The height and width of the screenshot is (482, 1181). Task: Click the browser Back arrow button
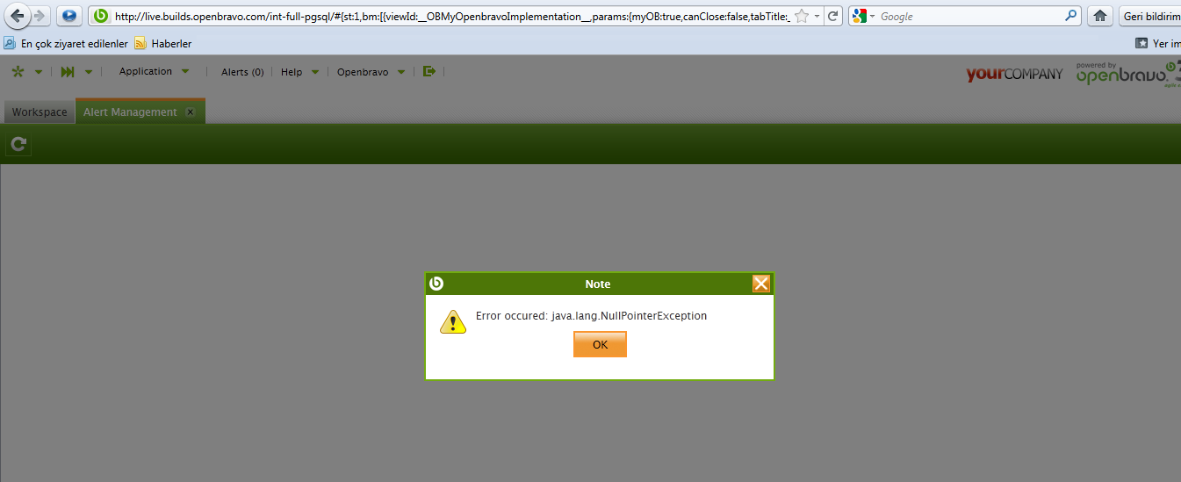[x=18, y=16]
